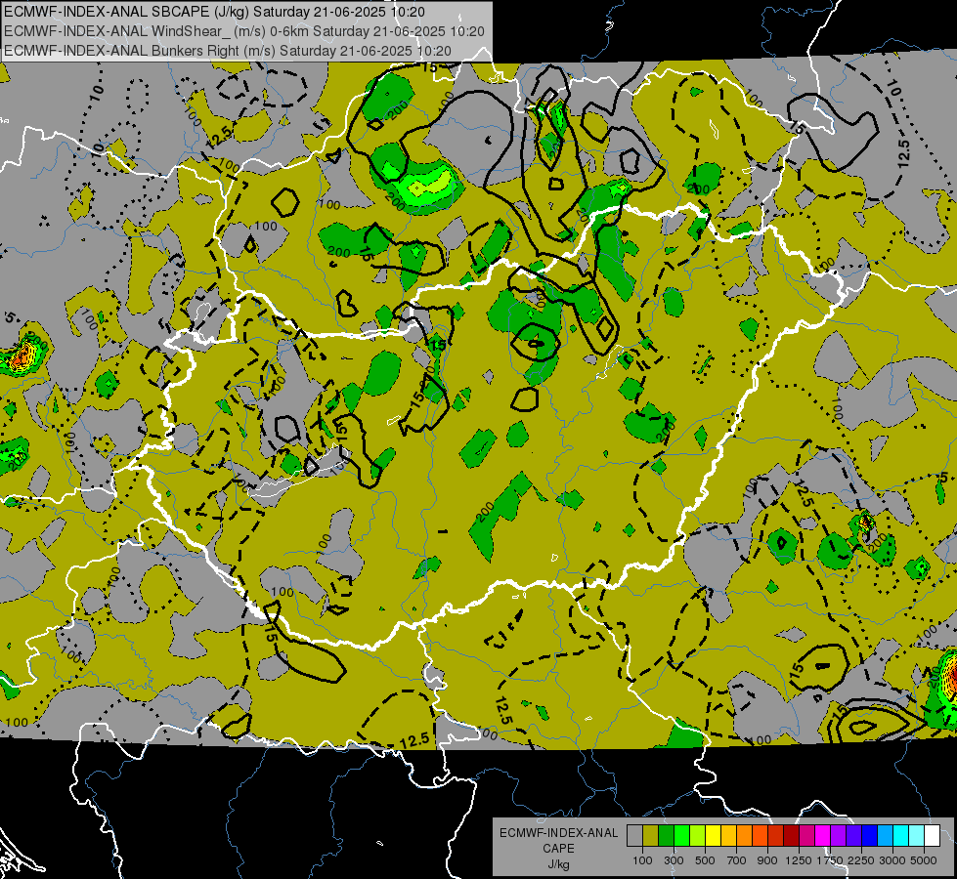Image resolution: width=957 pixels, height=879 pixels.
Task: Click the legend value 3000
Action: (x=892, y=860)
